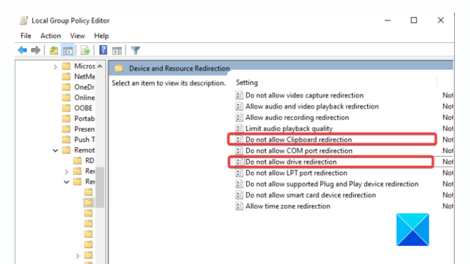Expand the Micros folder tree node
Viewport: 470px width, 264px height.
(55, 67)
